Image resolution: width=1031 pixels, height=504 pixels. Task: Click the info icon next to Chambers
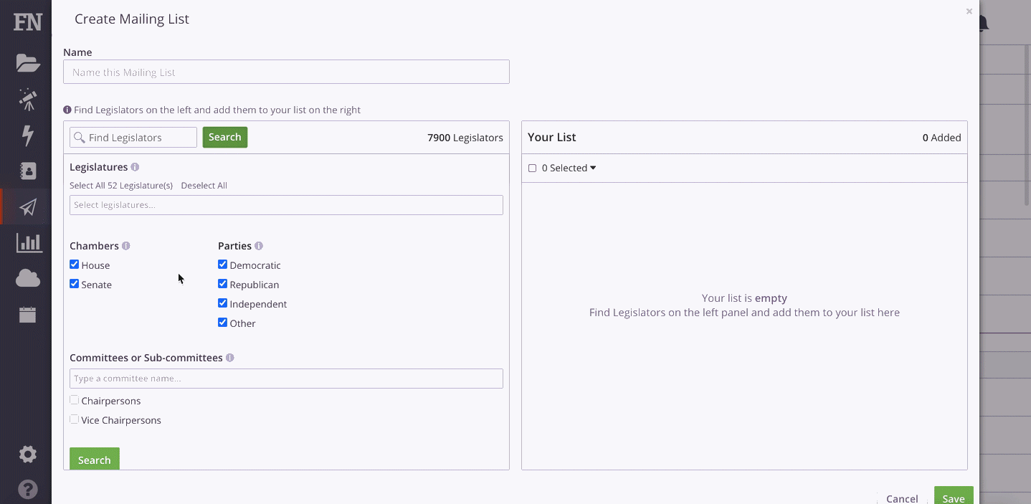[x=126, y=246]
